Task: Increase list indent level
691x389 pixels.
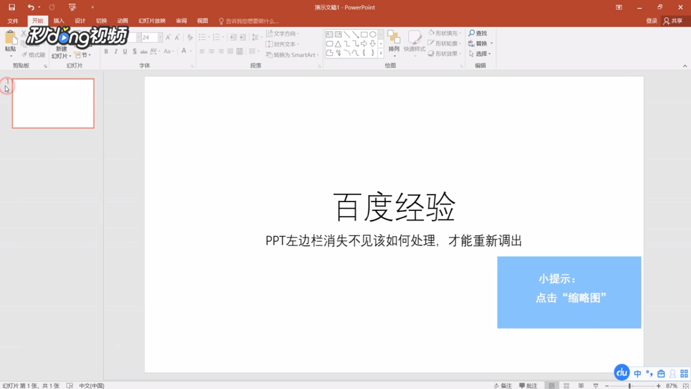Action: click(x=243, y=37)
